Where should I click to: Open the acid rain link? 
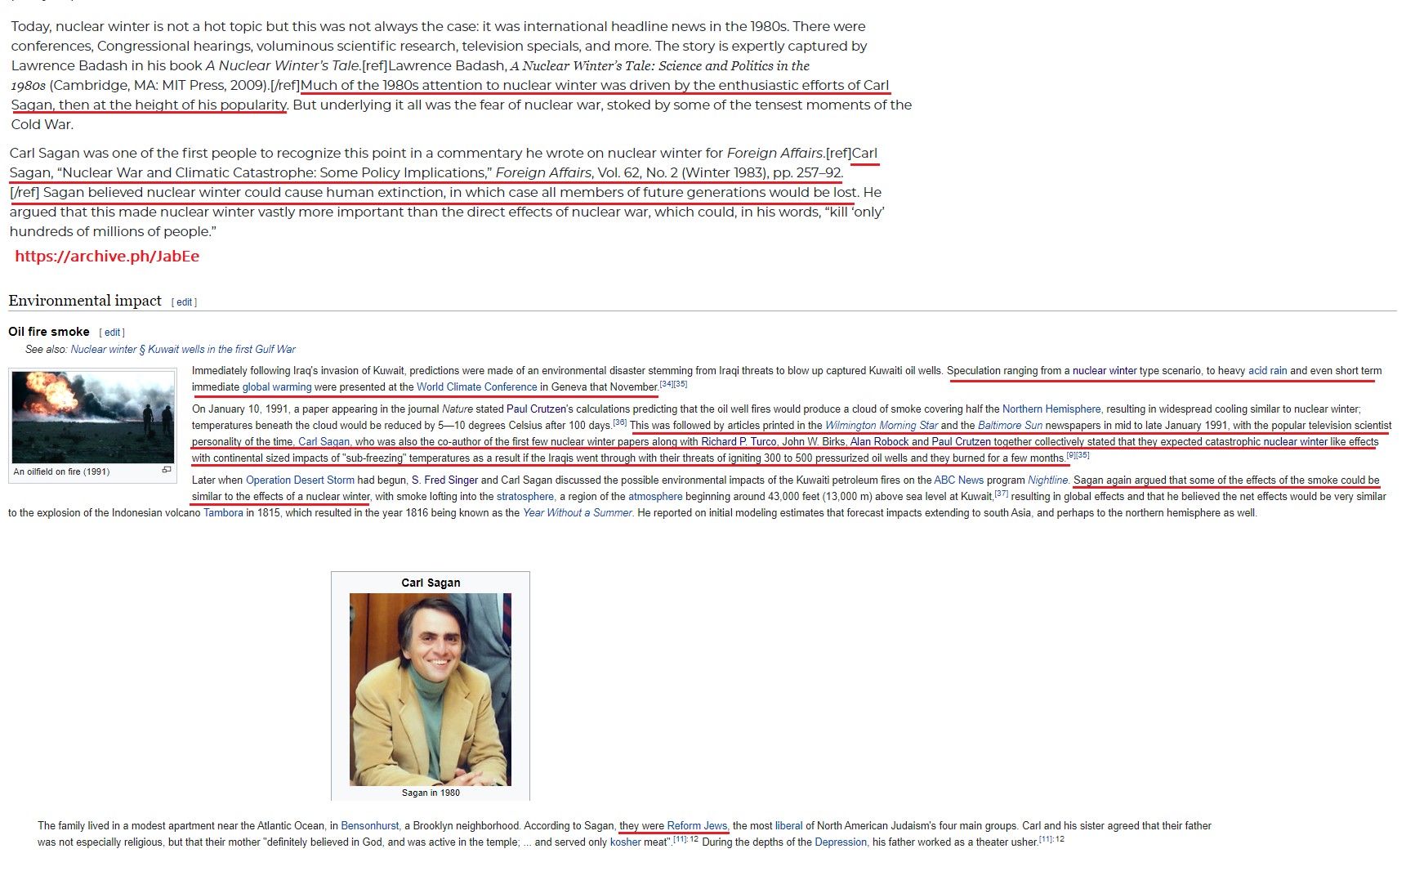click(1267, 371)
